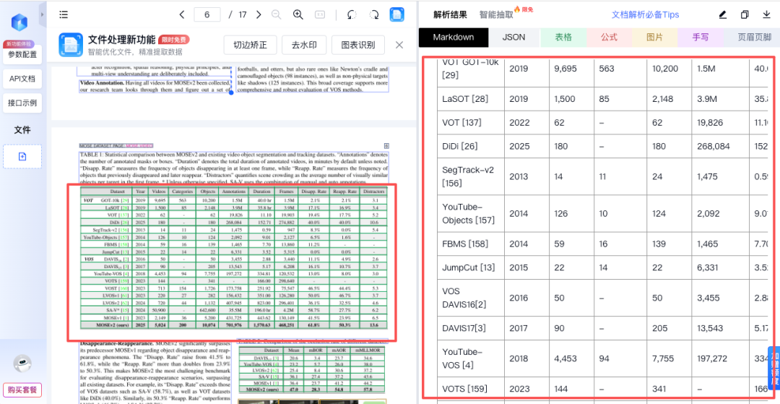Viewport: 780px width, 404px height.
Task: Click the 去水印 remove watermark button
Action: pos(304,46)
